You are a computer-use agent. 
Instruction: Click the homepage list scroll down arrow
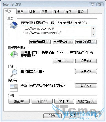click(93, 34)
